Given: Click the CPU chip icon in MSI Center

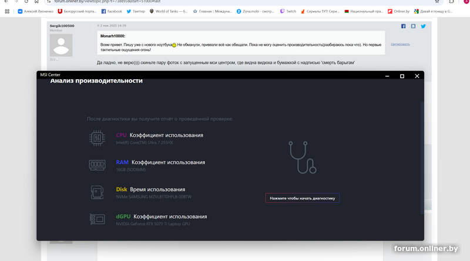Looking at the screenshot, I should (97, 138).
